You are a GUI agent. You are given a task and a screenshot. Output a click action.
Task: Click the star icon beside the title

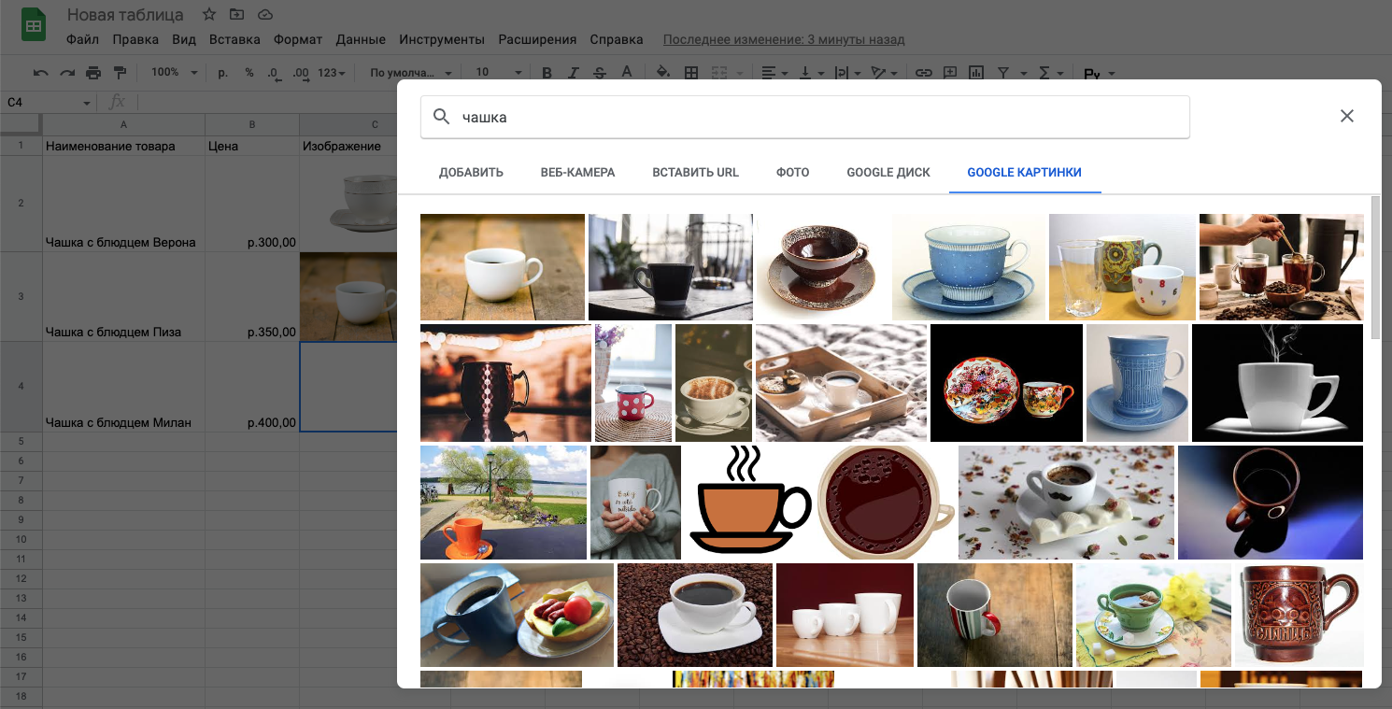[x=209, y=15]
